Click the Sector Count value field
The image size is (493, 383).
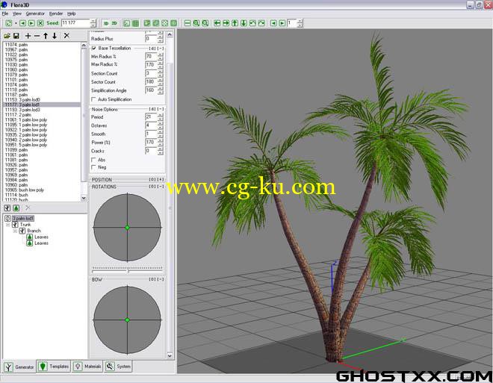click(151, 82)
